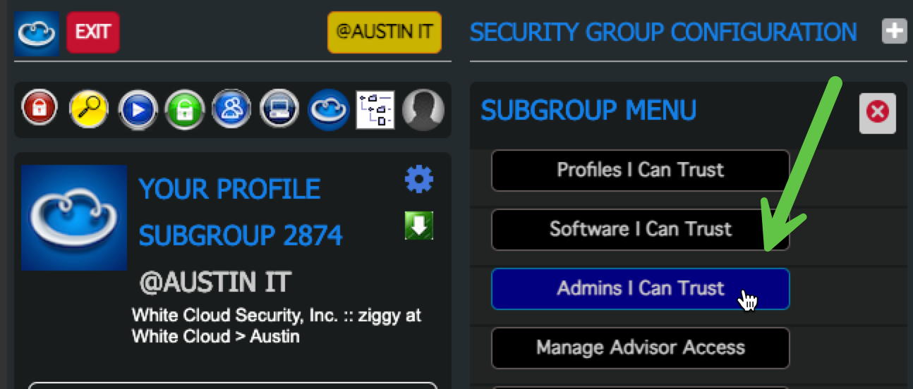Viewport: 913px width, 389px height.
Task: Open the hierarchy tree diagram icon
Action: (x=375, y=110)
